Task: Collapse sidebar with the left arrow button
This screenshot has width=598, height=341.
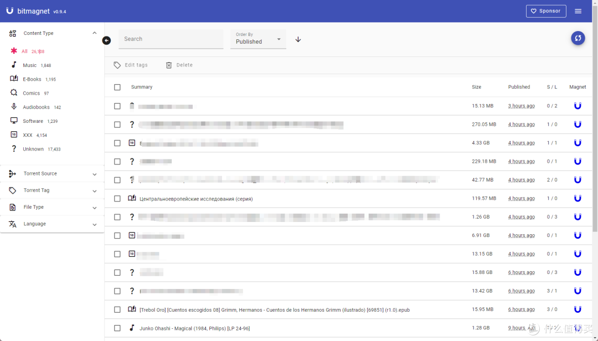Action: coord(107,40)
